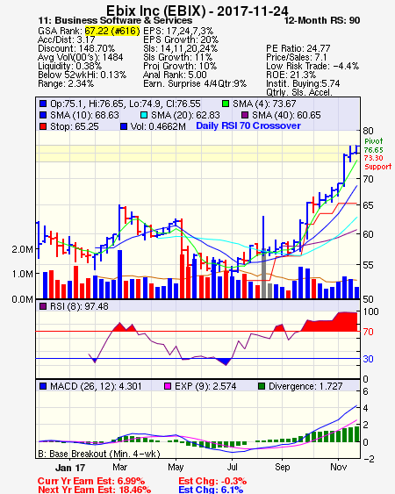Click the EPS: 17,24,7,3% text
The height and width of the screenshot is (494, 395).
178,31
